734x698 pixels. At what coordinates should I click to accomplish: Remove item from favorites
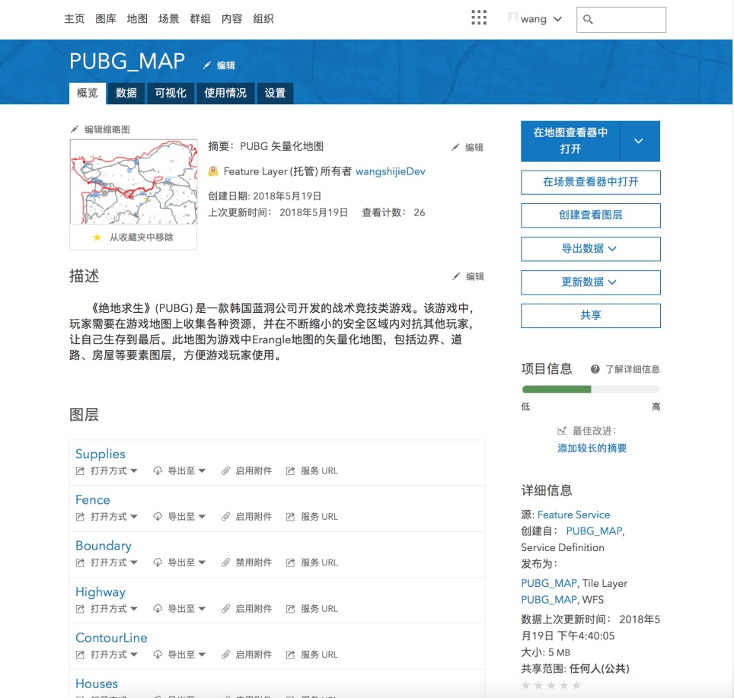click(142, 237)
